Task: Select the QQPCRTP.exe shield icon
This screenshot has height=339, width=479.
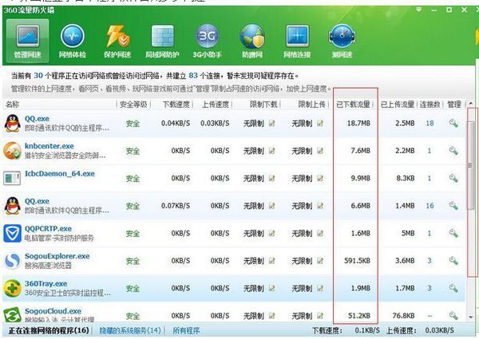Action: tap(12, 233)
